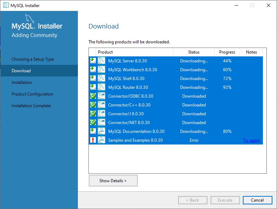Select the MySQL Server 8.0.30 product name
277x209 pixels.
coord(128,61)
